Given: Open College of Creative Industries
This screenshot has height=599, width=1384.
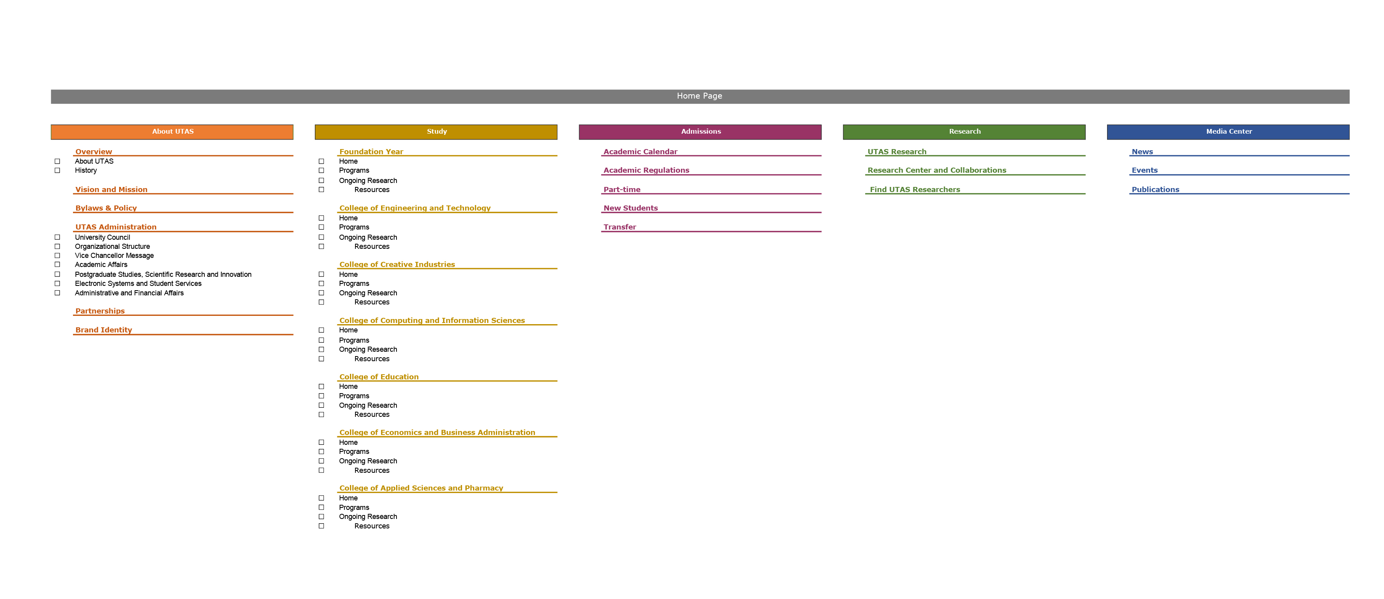Looking at the screenshot, I should pos(397,264).
